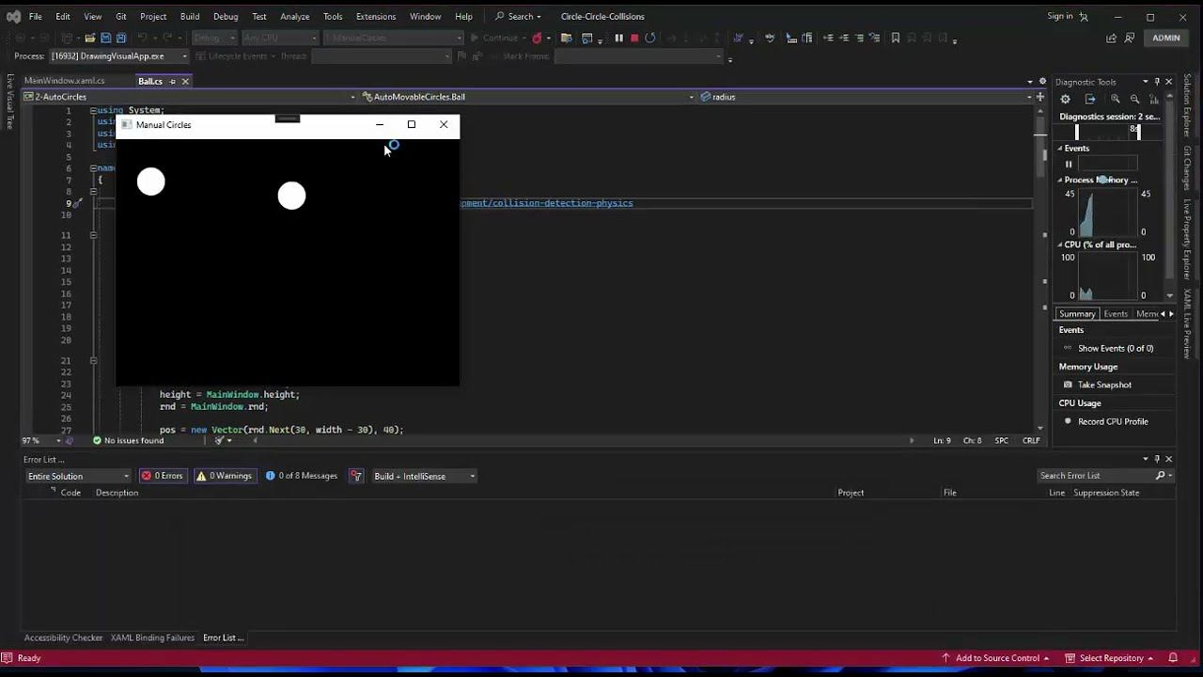Image resolution: width=1203 pixels, height=677 pixels.
Task: Toggle the 0 of 8 Messages filter
Action: click(301, 476)
